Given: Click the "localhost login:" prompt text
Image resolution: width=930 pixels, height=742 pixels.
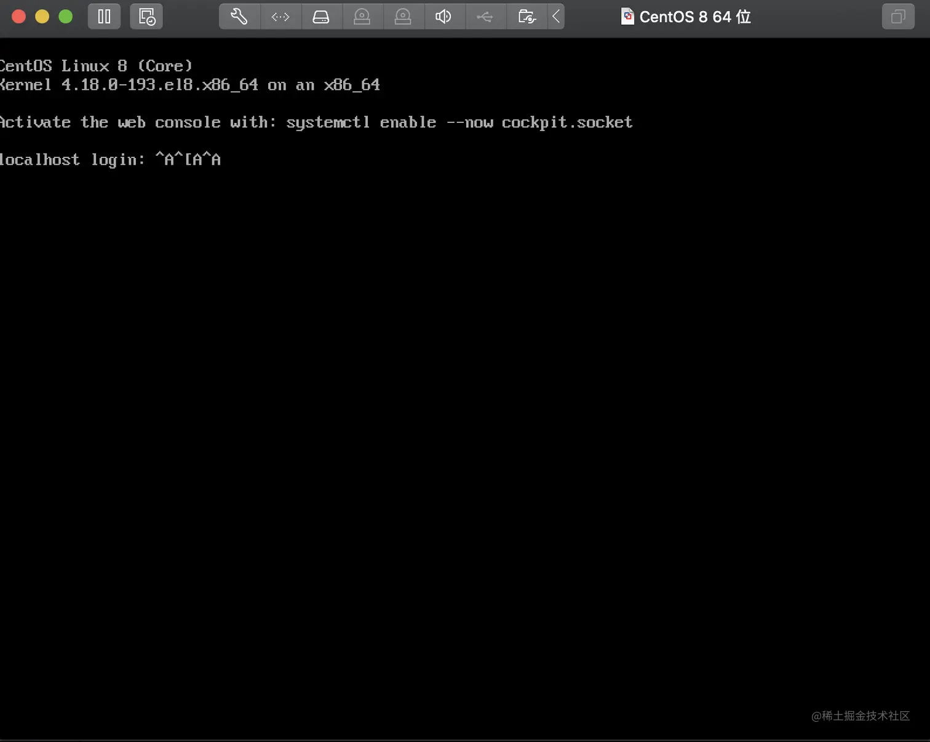Looking at the screenshot, I should [x=72, y=160].
